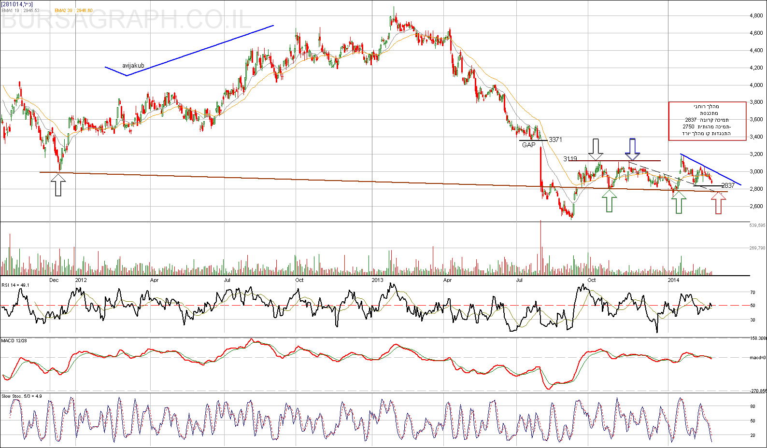
Task: Select the GAP annotation label
Action: (529, 145)
